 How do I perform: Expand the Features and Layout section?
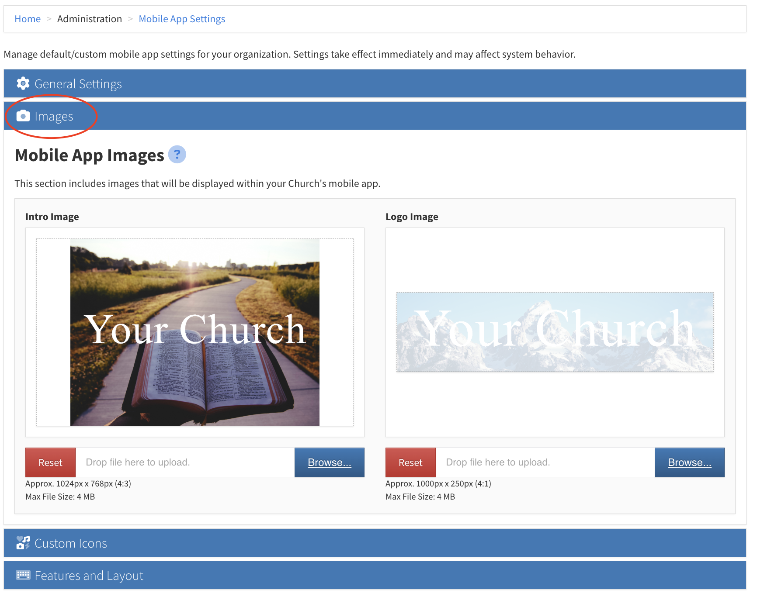tap(375, 575)
